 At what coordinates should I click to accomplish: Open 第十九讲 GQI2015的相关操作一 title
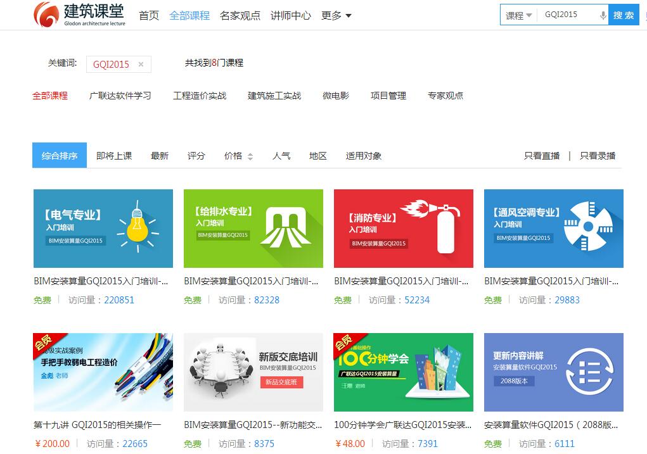(98, 425)
